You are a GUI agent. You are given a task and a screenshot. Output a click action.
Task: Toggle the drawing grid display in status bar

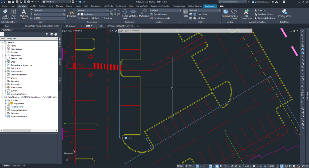(x=186, y=166)
